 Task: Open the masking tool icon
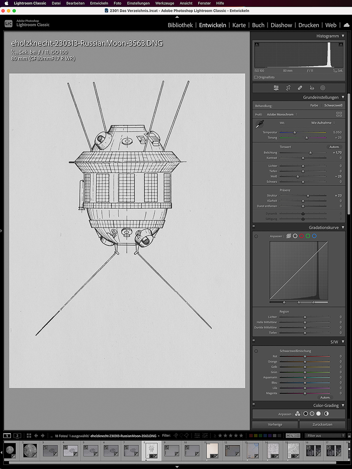coord(323,88)
